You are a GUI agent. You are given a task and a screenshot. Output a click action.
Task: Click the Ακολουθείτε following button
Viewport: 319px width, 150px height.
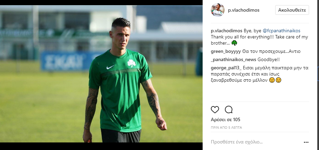(x=292, y=10)
